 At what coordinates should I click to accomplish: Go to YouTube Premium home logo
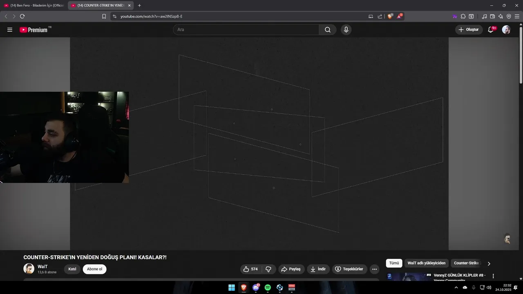coord(34,30)
